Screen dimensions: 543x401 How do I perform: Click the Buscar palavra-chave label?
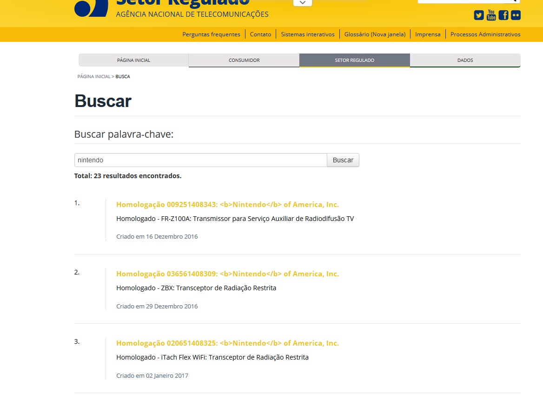click(x=124, y=134)
